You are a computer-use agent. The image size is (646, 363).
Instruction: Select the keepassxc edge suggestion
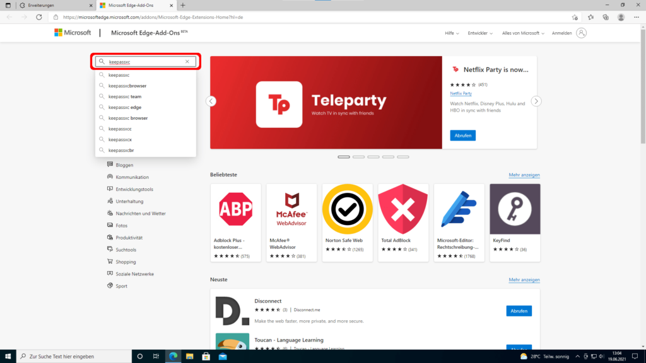pos(146,107)
